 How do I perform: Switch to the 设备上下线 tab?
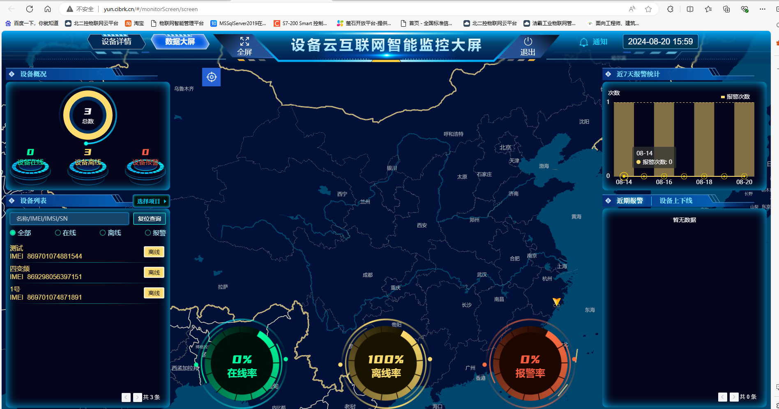point(676,201)
